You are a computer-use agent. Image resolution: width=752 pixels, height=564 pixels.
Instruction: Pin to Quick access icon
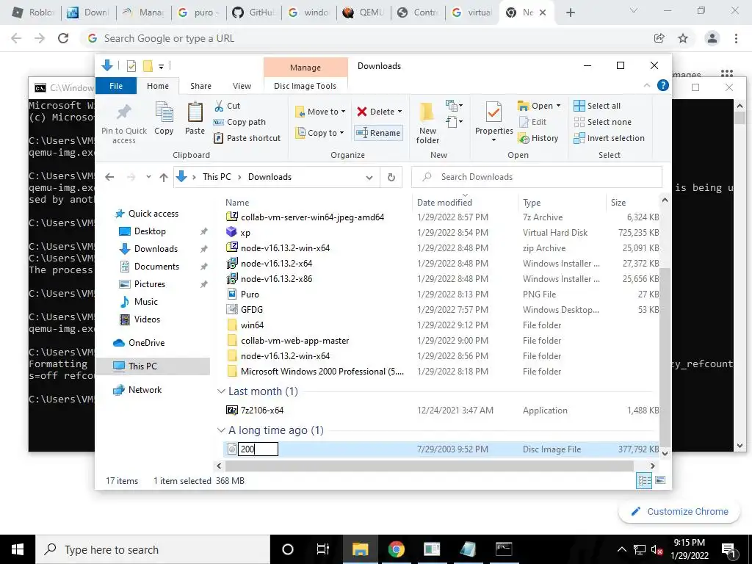click(123, 113)
